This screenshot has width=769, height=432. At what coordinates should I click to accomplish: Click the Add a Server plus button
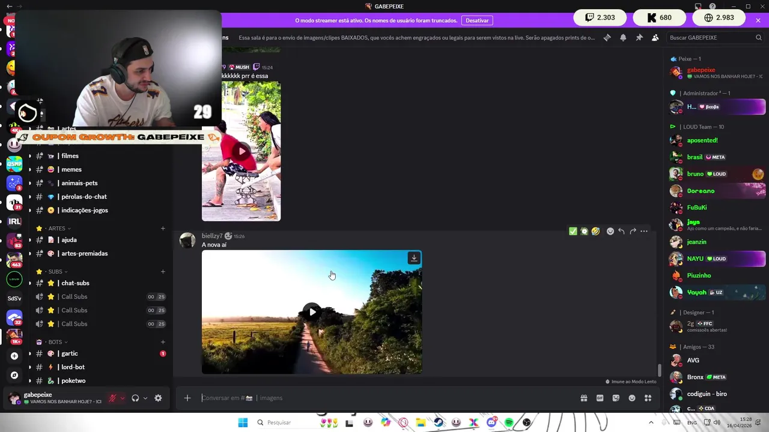point(14,356)
